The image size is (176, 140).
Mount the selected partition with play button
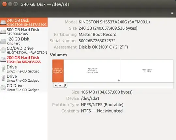coord(55,86)
